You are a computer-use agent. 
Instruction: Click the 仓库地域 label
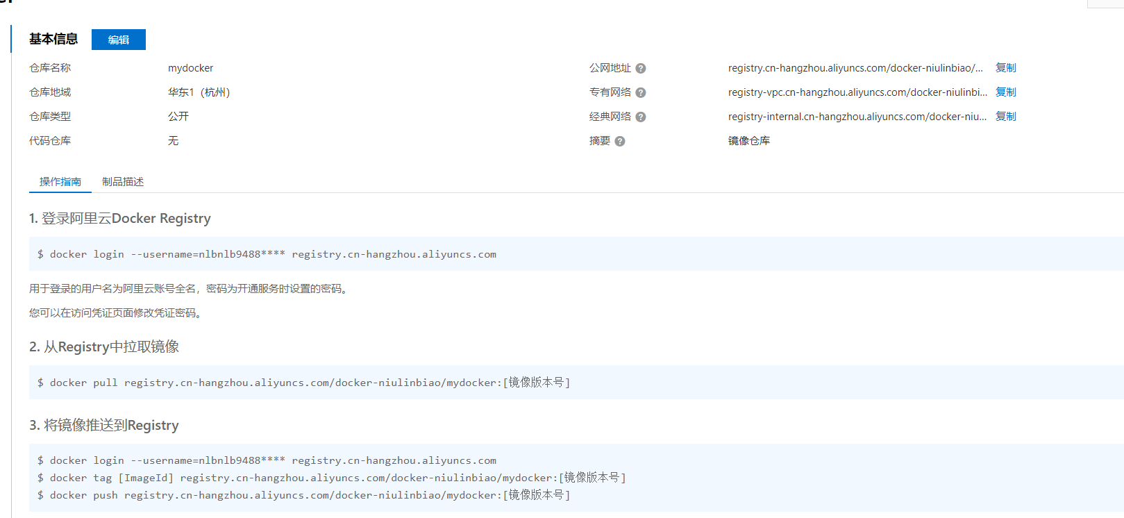[50, 92]
